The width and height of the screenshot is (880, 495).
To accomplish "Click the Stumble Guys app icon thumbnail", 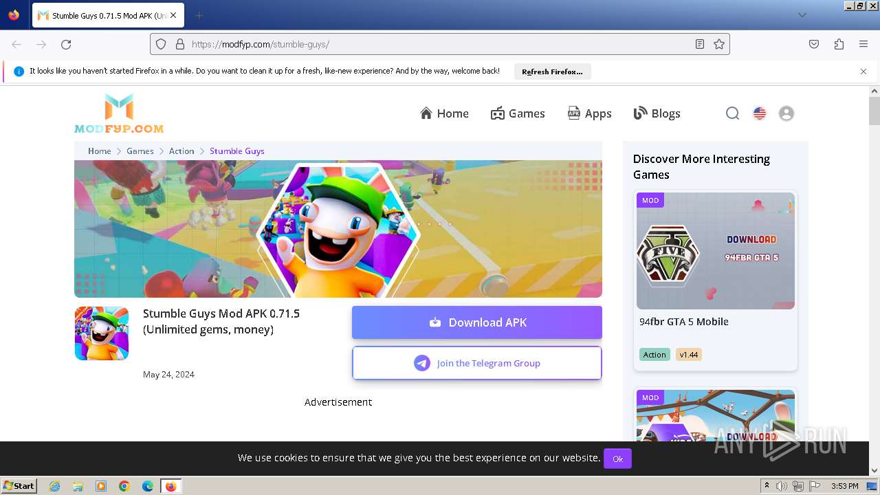I will click(x=102, y=333).
